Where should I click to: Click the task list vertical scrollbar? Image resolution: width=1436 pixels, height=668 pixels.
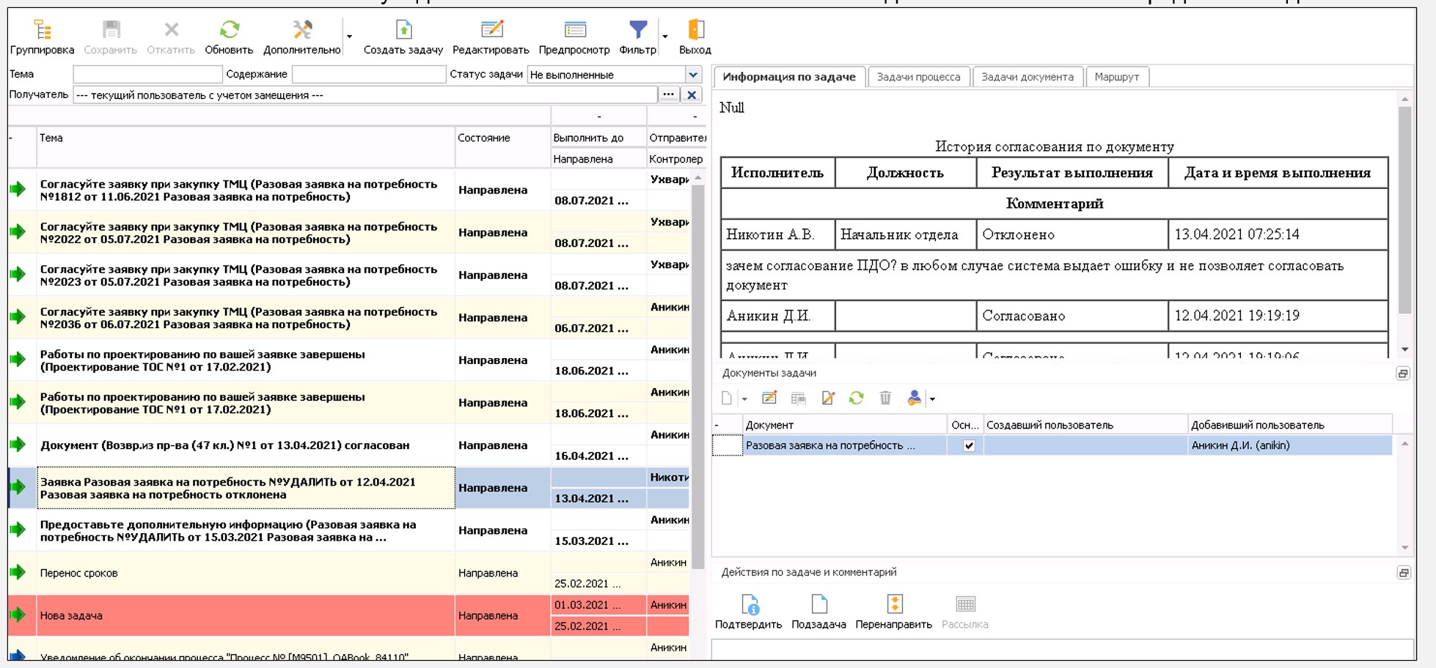pyautogui.click(x=697, y=366)
